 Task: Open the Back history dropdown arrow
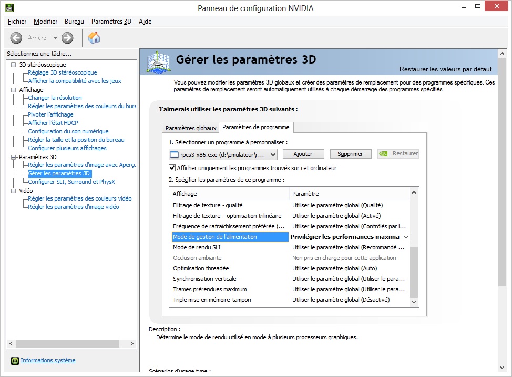pyautogui.click(x=55, y=38)
